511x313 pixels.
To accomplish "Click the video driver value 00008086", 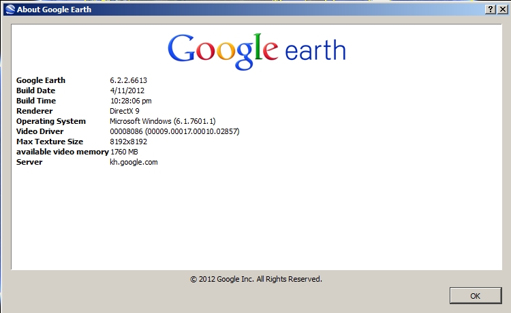I will click(174, 131).
